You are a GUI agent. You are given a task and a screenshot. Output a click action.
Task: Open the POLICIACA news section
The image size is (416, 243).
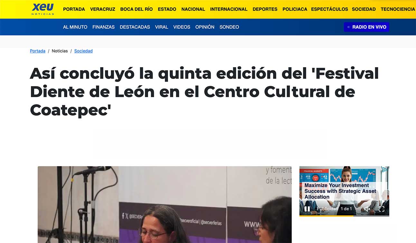click(x=295, y=9)
